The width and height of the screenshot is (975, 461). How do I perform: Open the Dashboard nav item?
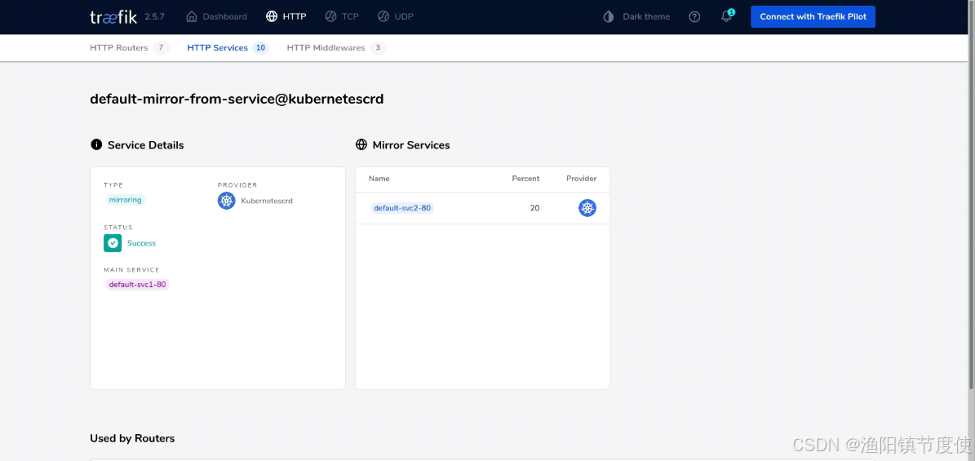coord(216,17)
